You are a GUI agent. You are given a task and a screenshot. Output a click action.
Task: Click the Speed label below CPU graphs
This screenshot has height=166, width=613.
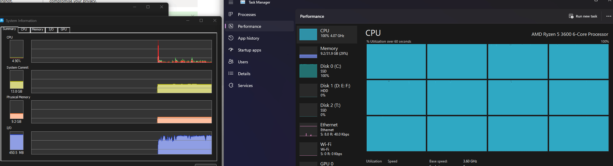click(x=392, y=161)
